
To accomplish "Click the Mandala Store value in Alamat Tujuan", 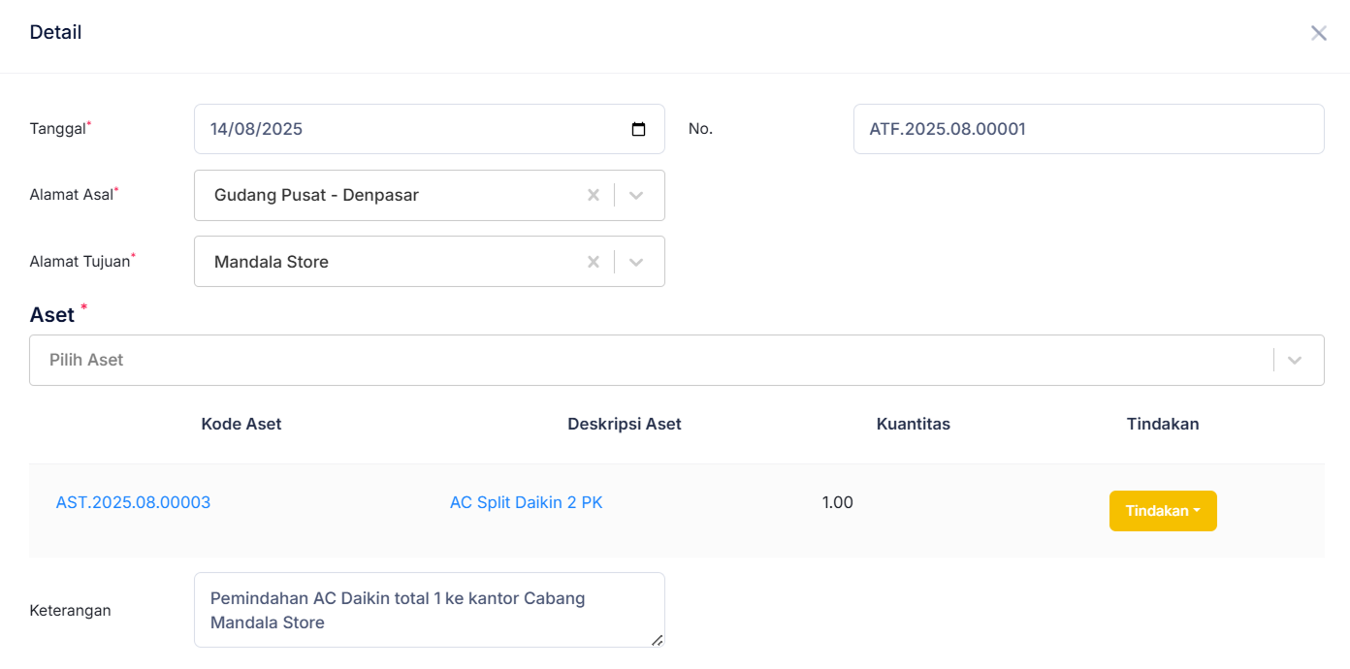I will (272, 262).
